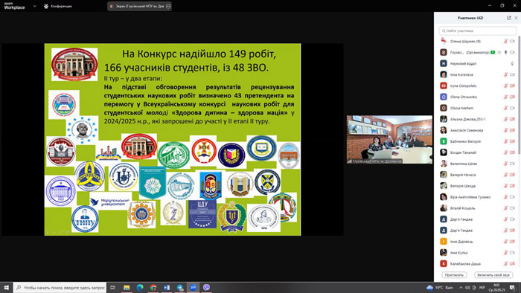The height and width of the screenshot is (293, 521).
Task: Open the Viber icon in the taskbar
Action: click(206, 287)
